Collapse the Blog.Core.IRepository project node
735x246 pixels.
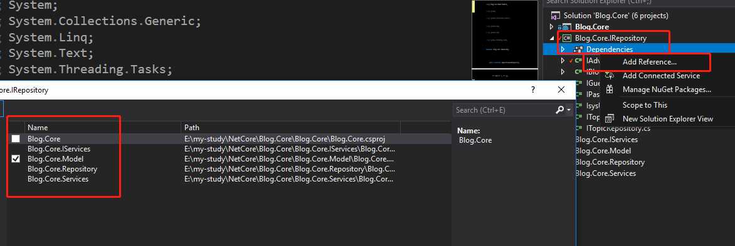coord(552,38)
